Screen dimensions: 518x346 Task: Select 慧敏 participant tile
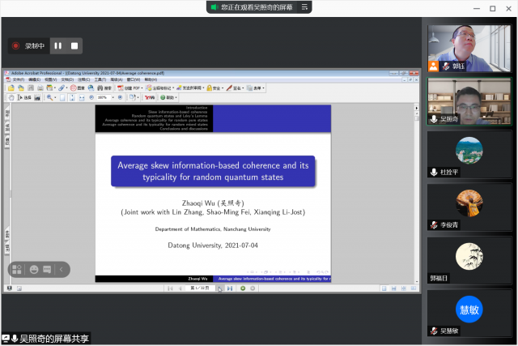469,313
